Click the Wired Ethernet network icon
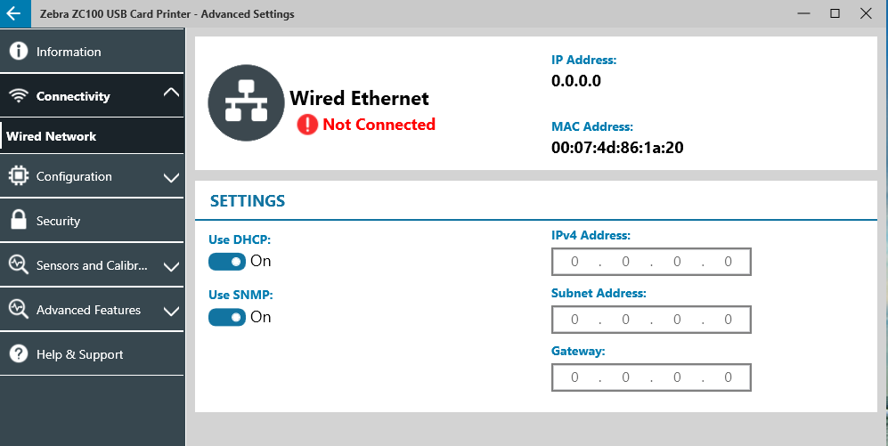 click(247, 102)
